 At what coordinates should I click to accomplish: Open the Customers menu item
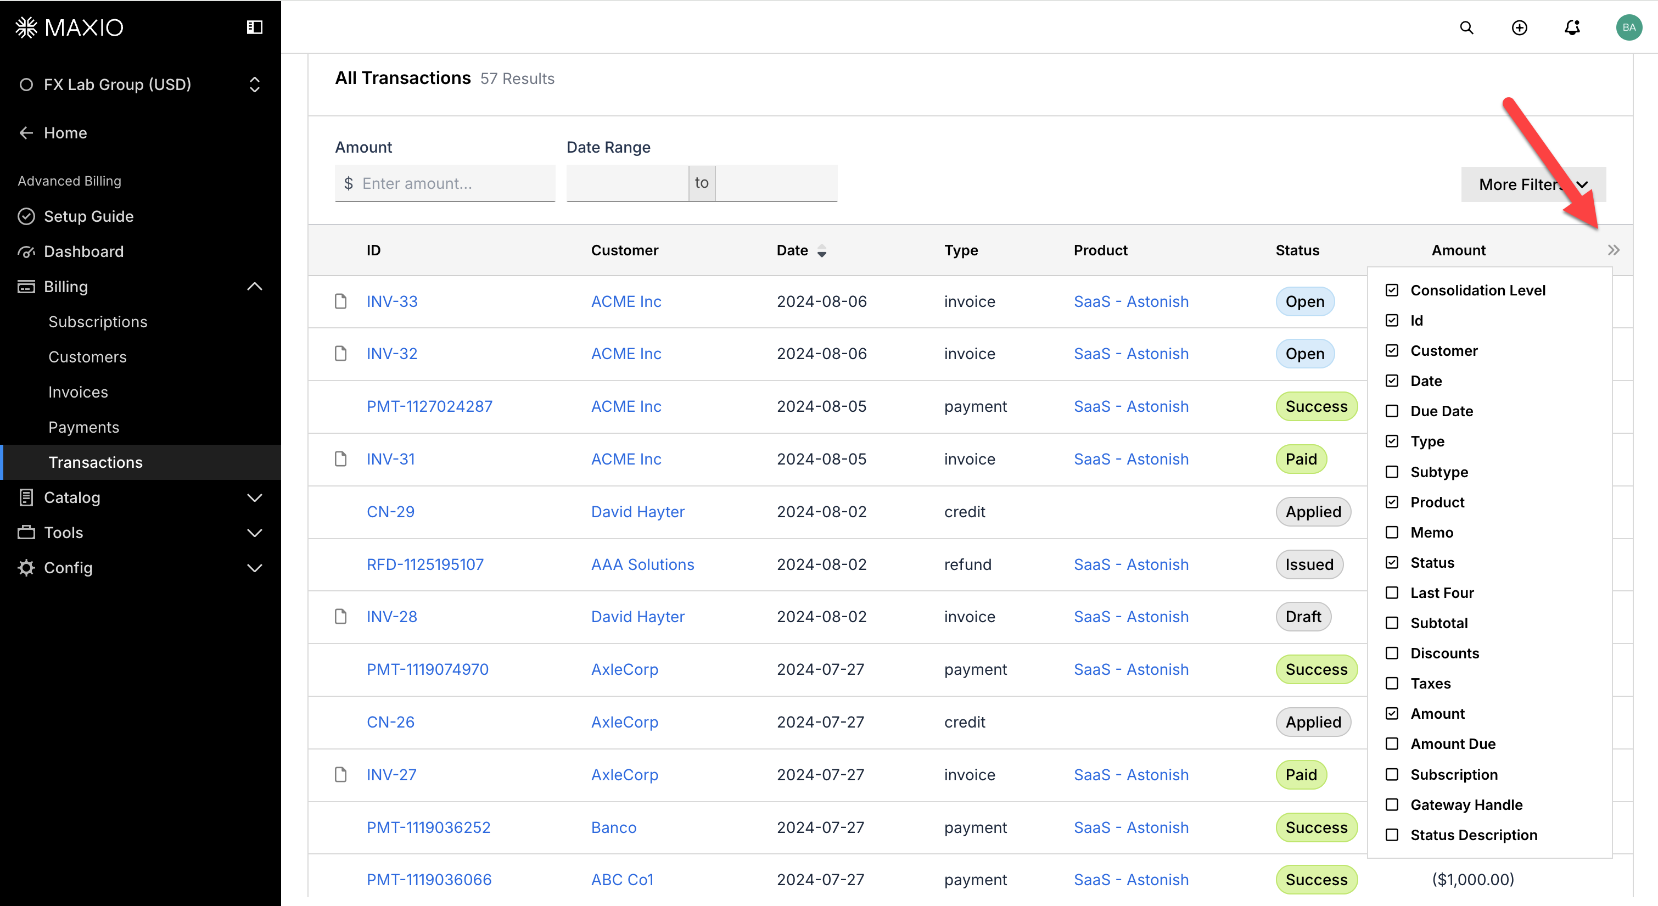pos(87,357)
